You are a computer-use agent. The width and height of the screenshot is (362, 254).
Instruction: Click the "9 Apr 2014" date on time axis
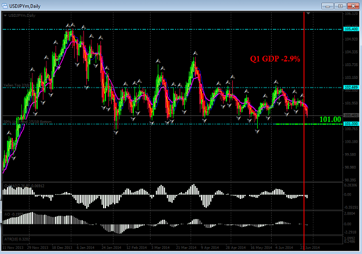(210, 248)
